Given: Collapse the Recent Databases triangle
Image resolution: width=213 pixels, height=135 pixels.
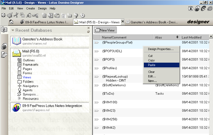Looking at the screenshot, I should tap(13, 30).
